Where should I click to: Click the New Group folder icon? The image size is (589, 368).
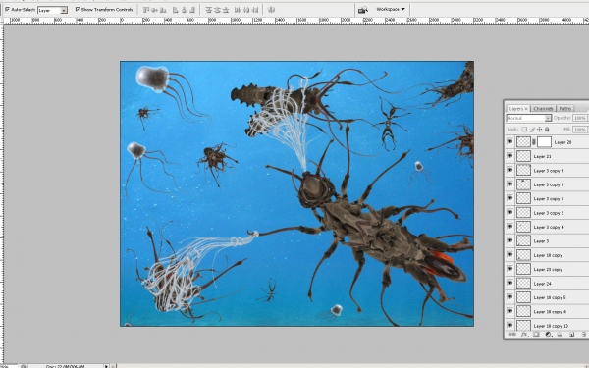coord(560,334)
